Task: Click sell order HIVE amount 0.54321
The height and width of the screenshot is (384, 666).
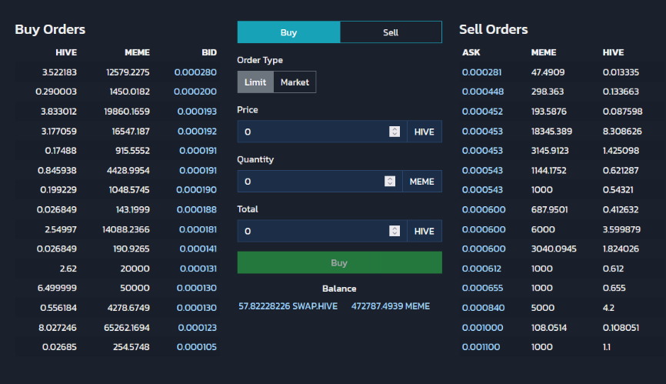Action: [618, 190]
